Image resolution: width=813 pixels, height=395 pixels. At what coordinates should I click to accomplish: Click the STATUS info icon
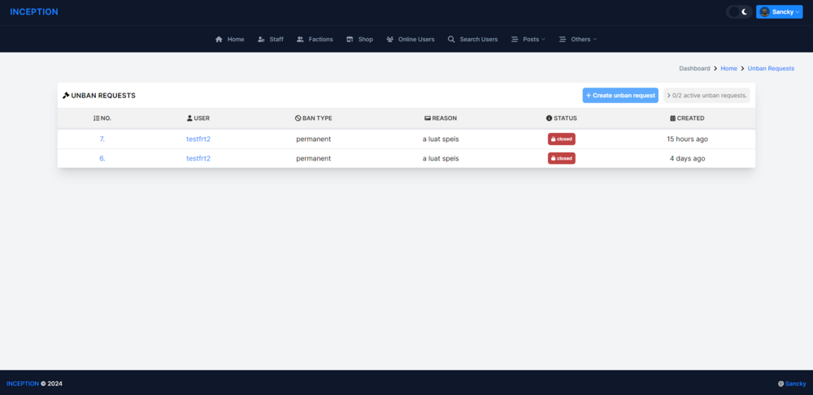[549, 118]
